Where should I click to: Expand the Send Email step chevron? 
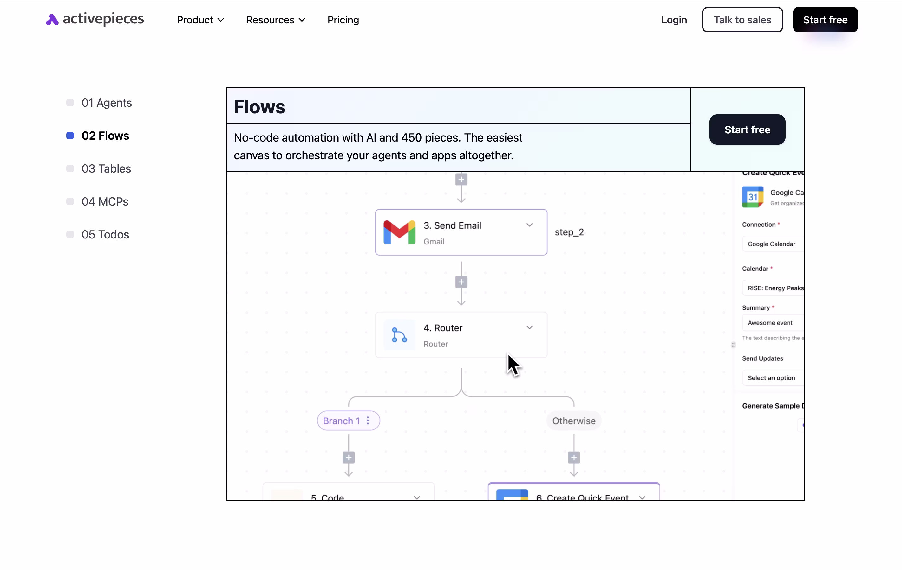point(529,225)
